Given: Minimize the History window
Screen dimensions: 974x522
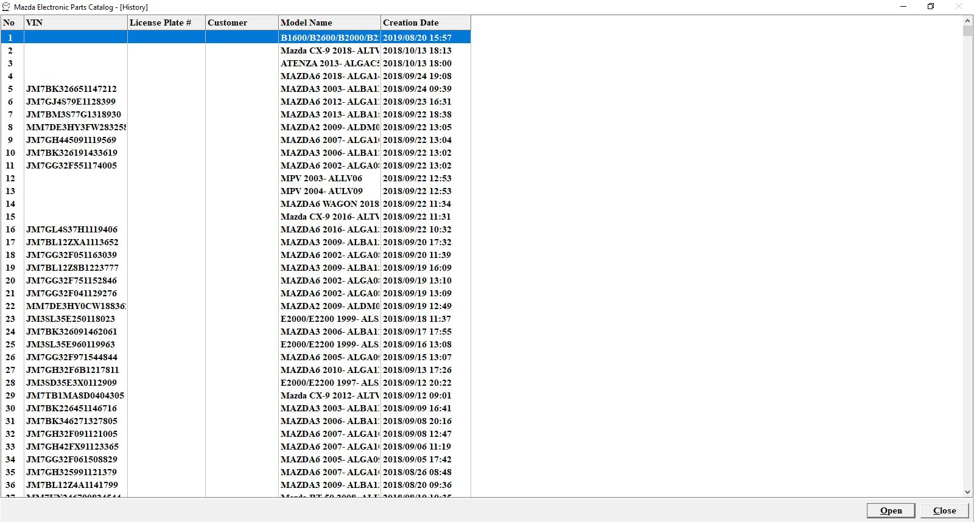Looking at the screenshot, I should 903,7.
